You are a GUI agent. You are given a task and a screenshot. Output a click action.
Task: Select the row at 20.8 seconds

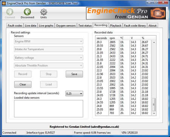pyautogui.click(x=124, y=49)
